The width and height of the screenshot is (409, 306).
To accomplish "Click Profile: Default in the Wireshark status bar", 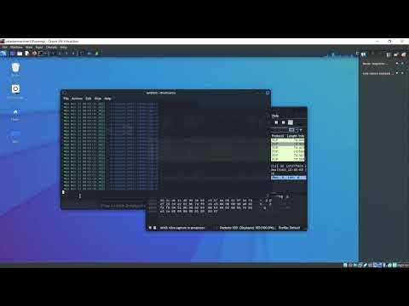I will [289, 228].
